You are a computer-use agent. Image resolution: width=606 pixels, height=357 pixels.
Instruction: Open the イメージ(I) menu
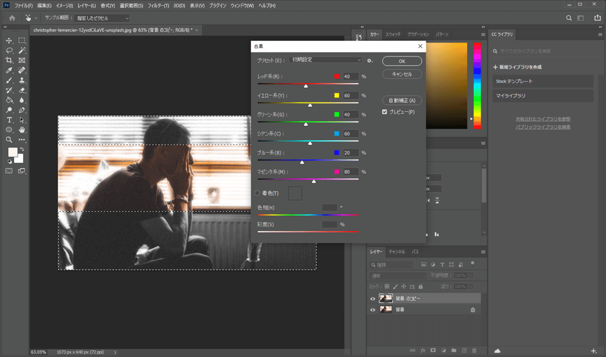[64, 6]
